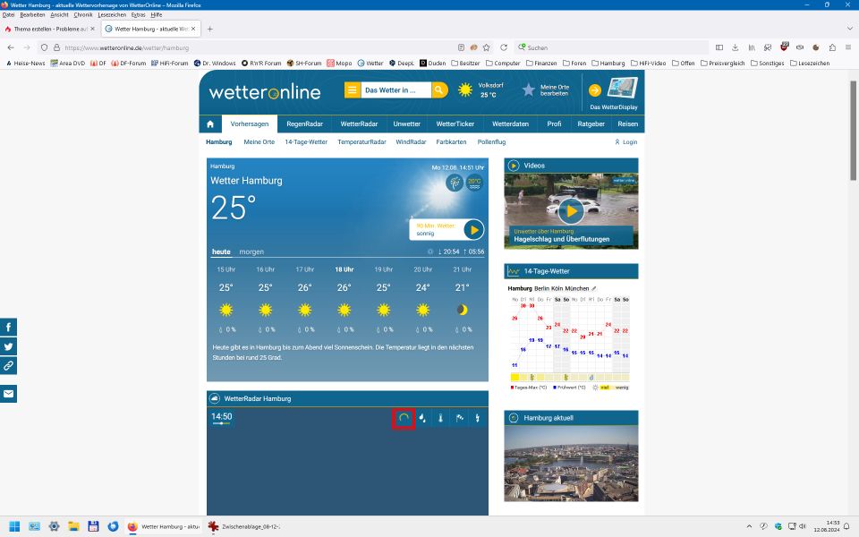859x537 pixels.
Task: Select München in the 14-Tage-Wetter widget
Action: pos(577,288)
